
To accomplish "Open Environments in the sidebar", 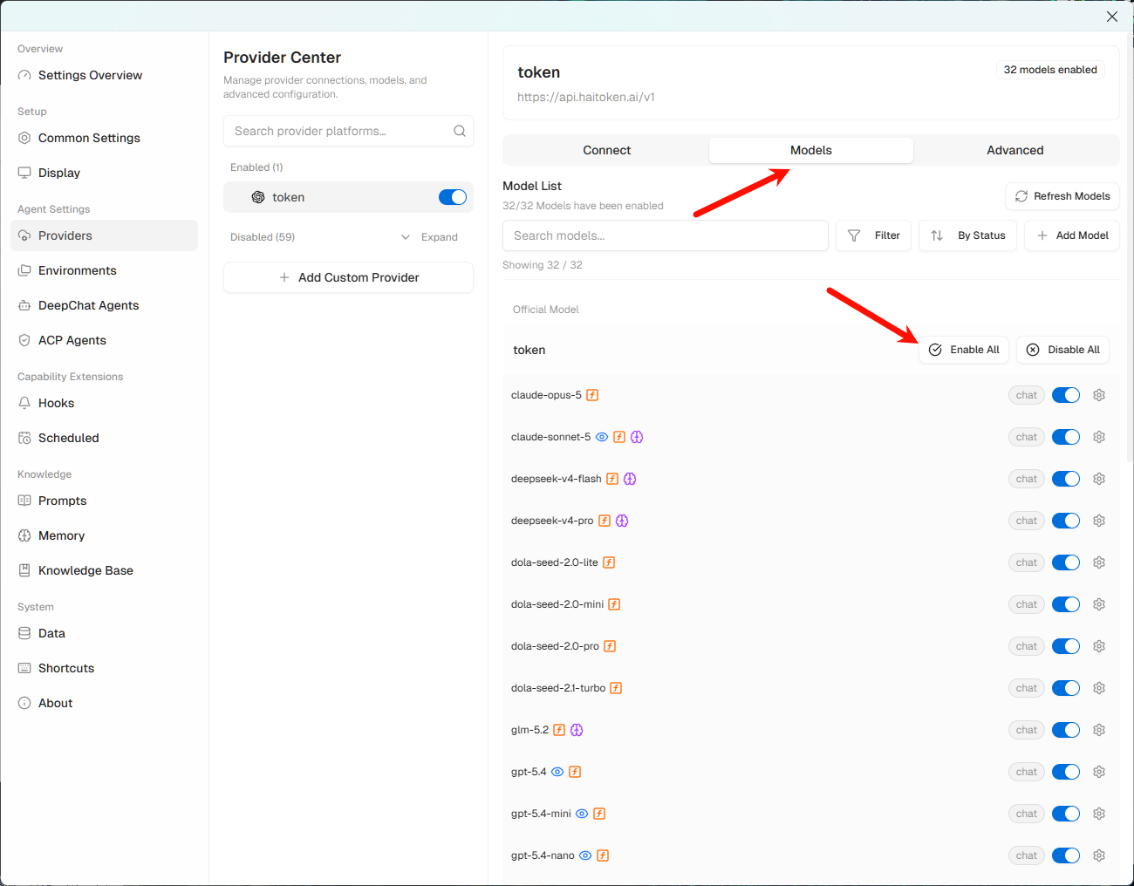I will click(x=104, y=270).
